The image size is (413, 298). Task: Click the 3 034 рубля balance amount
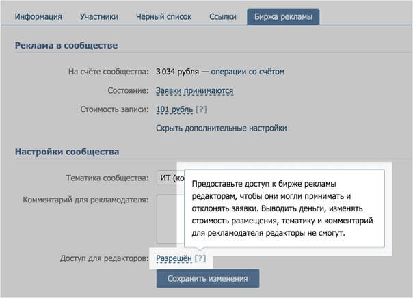tap(178, 71)
